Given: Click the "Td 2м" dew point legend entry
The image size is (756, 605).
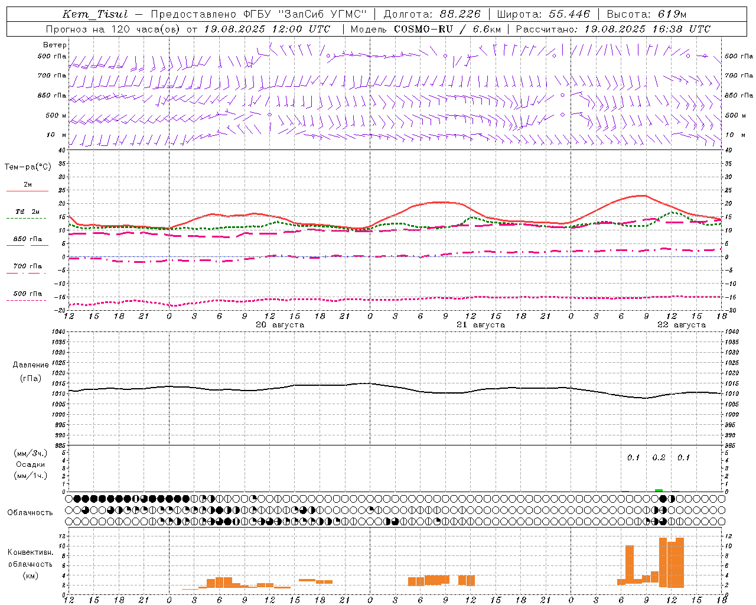Looking at the screenshot, I should click(x=27, y=212).
